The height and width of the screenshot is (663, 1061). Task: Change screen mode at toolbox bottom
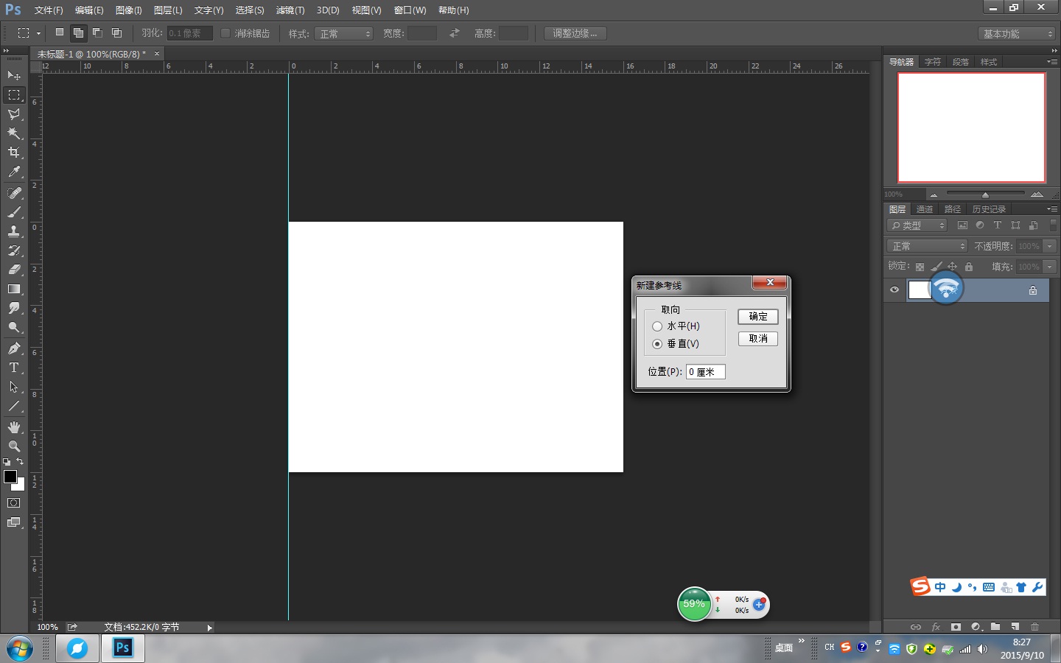click(14, 522)
